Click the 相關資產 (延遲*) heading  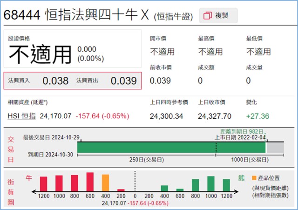(27, 102)
